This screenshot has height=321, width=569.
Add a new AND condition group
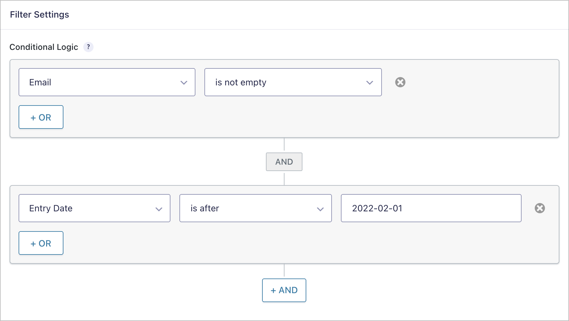click(x=284, y=290)
